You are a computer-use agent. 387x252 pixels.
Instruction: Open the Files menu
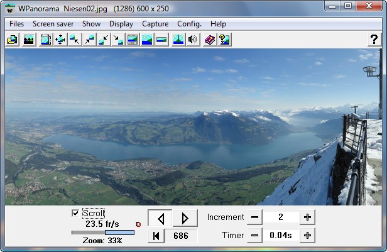coord(16,24)
